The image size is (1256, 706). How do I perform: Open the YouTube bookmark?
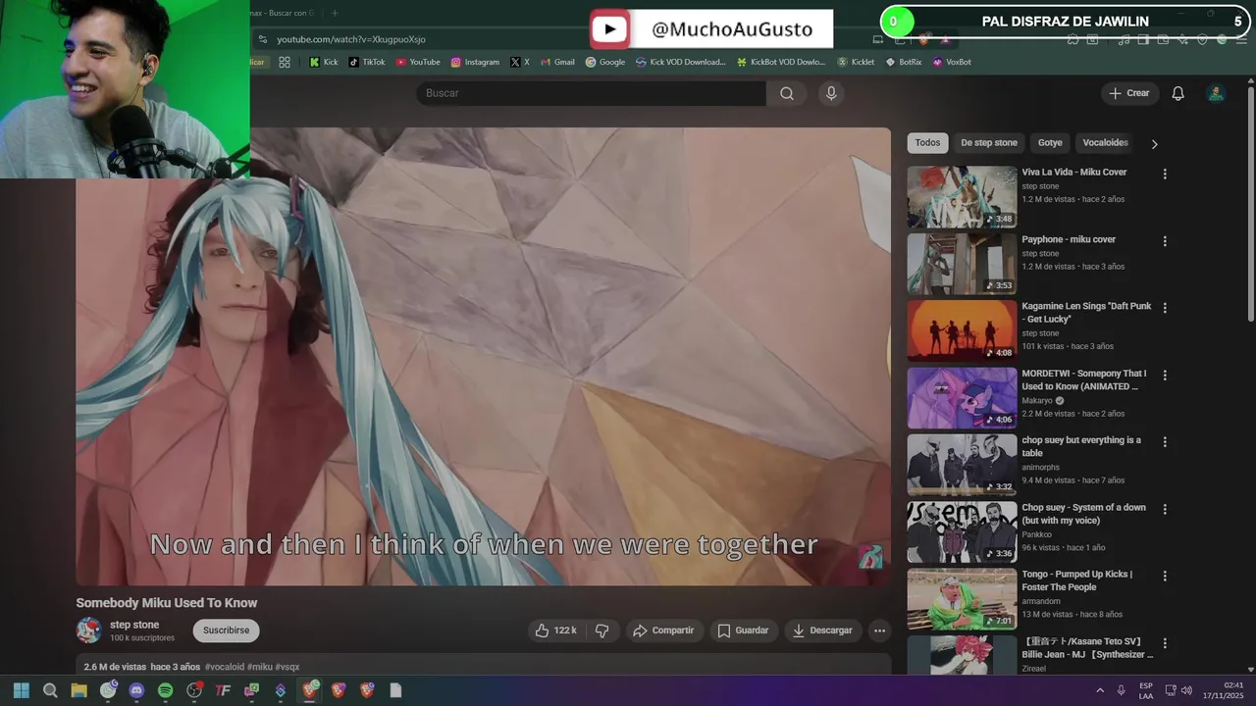click(x=418, y=62)
